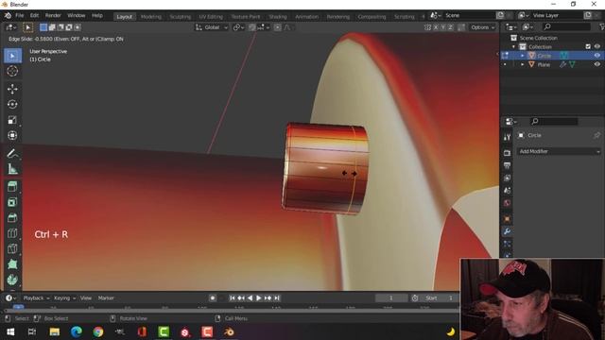Toggle Y axis mirror button
Screen dimensions: 605x340
click(443, 27)
